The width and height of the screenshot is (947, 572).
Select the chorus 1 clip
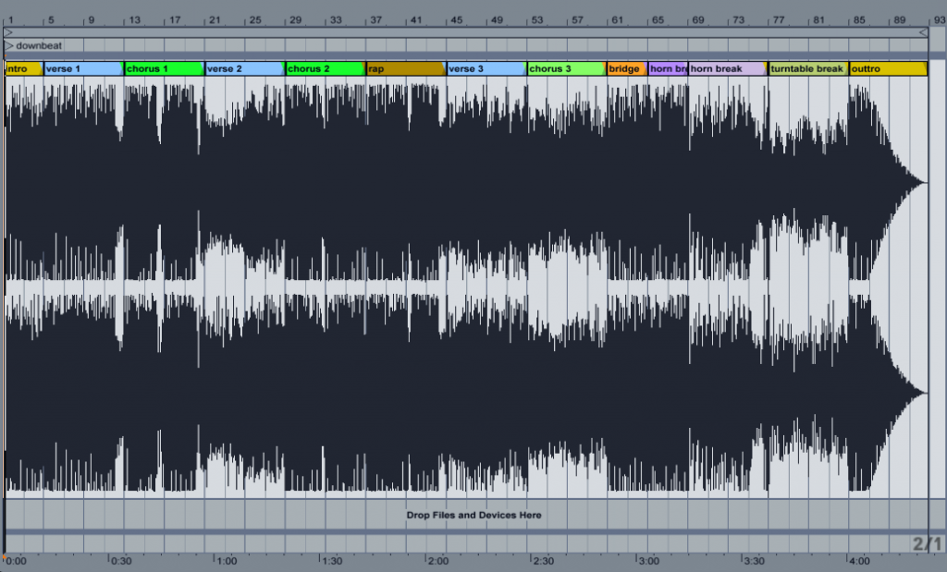pos(165,68)
